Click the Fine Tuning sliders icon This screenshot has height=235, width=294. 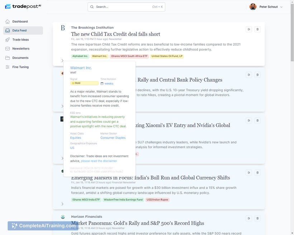(8, 67)
